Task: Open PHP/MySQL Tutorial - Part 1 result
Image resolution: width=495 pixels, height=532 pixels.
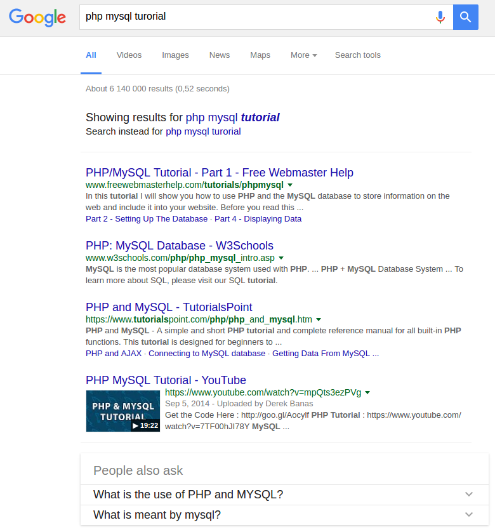Action: 220,172
